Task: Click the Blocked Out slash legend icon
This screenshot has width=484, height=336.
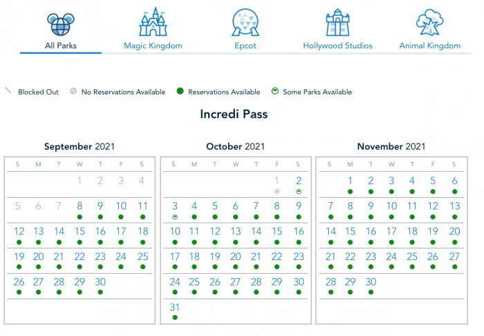Action: click(9, 91)
